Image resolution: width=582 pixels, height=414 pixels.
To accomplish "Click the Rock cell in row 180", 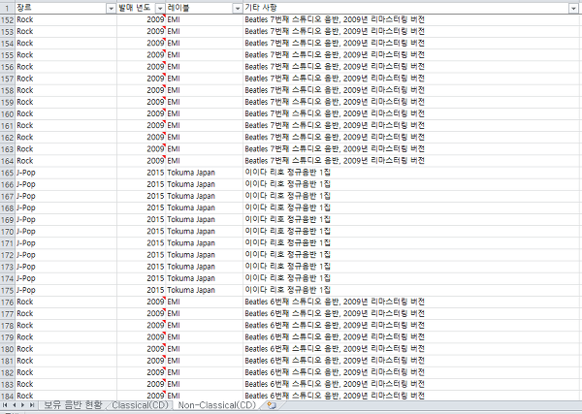I will pos(66,349).
